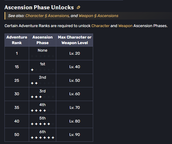Screen dimensions: 172x144
Task: Follow the Weapon link in the description sentence
Action: (125, 26)
